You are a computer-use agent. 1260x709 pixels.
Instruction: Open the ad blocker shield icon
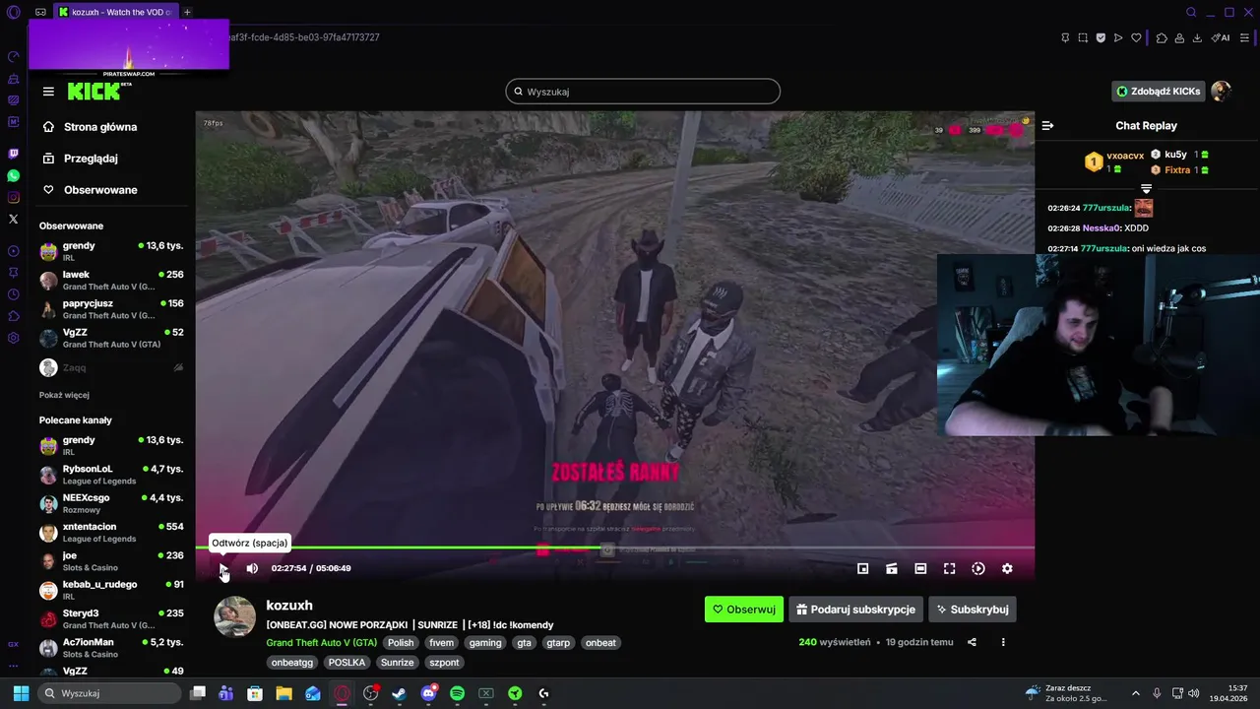pyautogui.click(x=1101, y=37)
